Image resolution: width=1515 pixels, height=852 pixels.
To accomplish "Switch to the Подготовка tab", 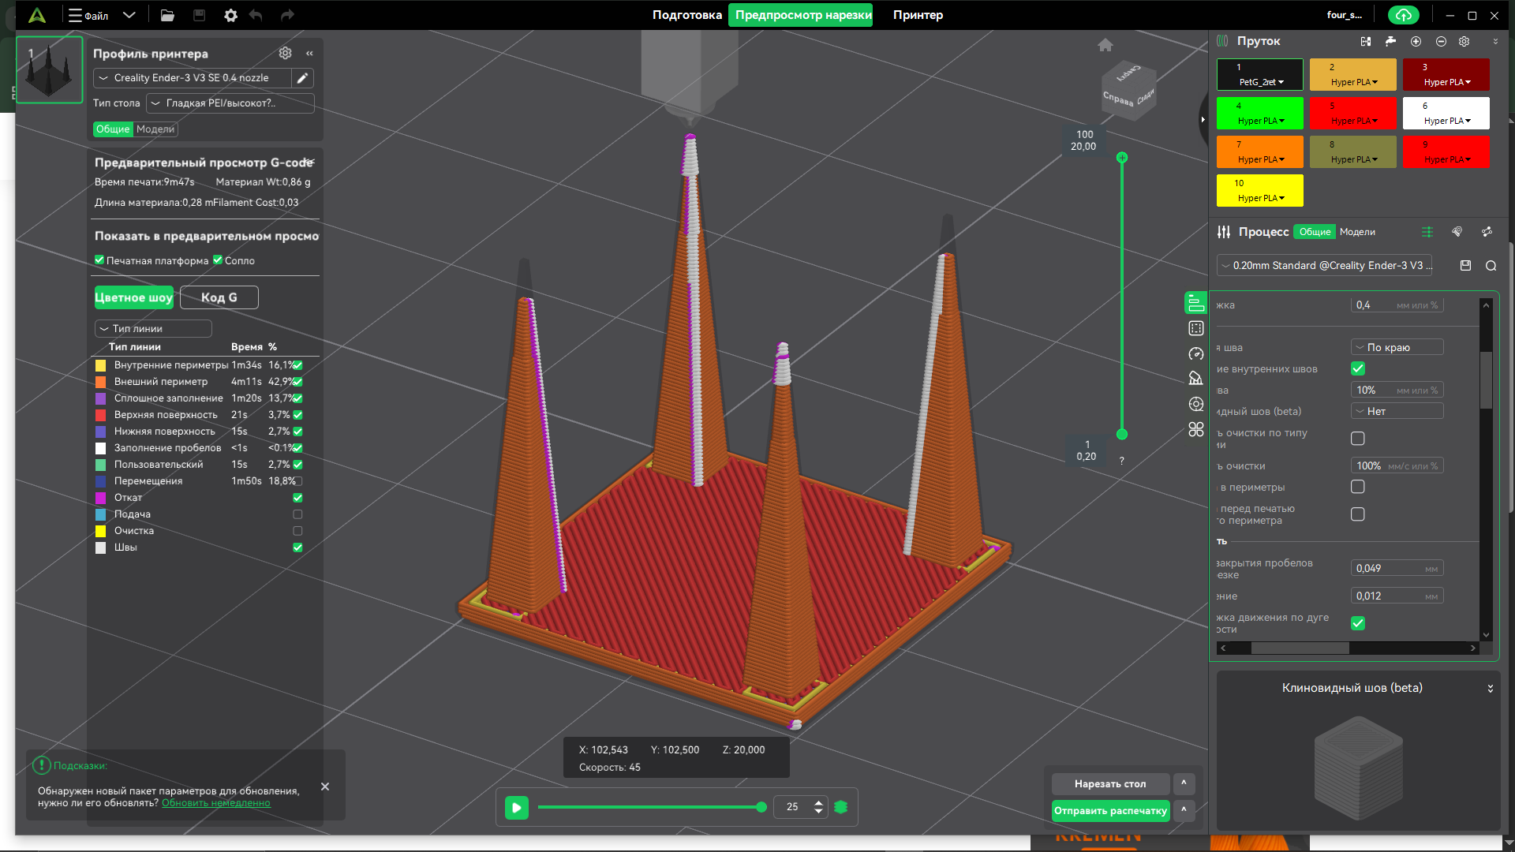I will (686, 15).
